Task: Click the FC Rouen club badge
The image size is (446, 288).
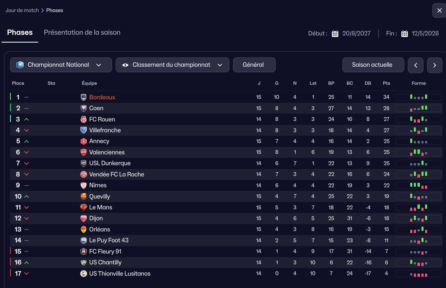Action: 83,119
